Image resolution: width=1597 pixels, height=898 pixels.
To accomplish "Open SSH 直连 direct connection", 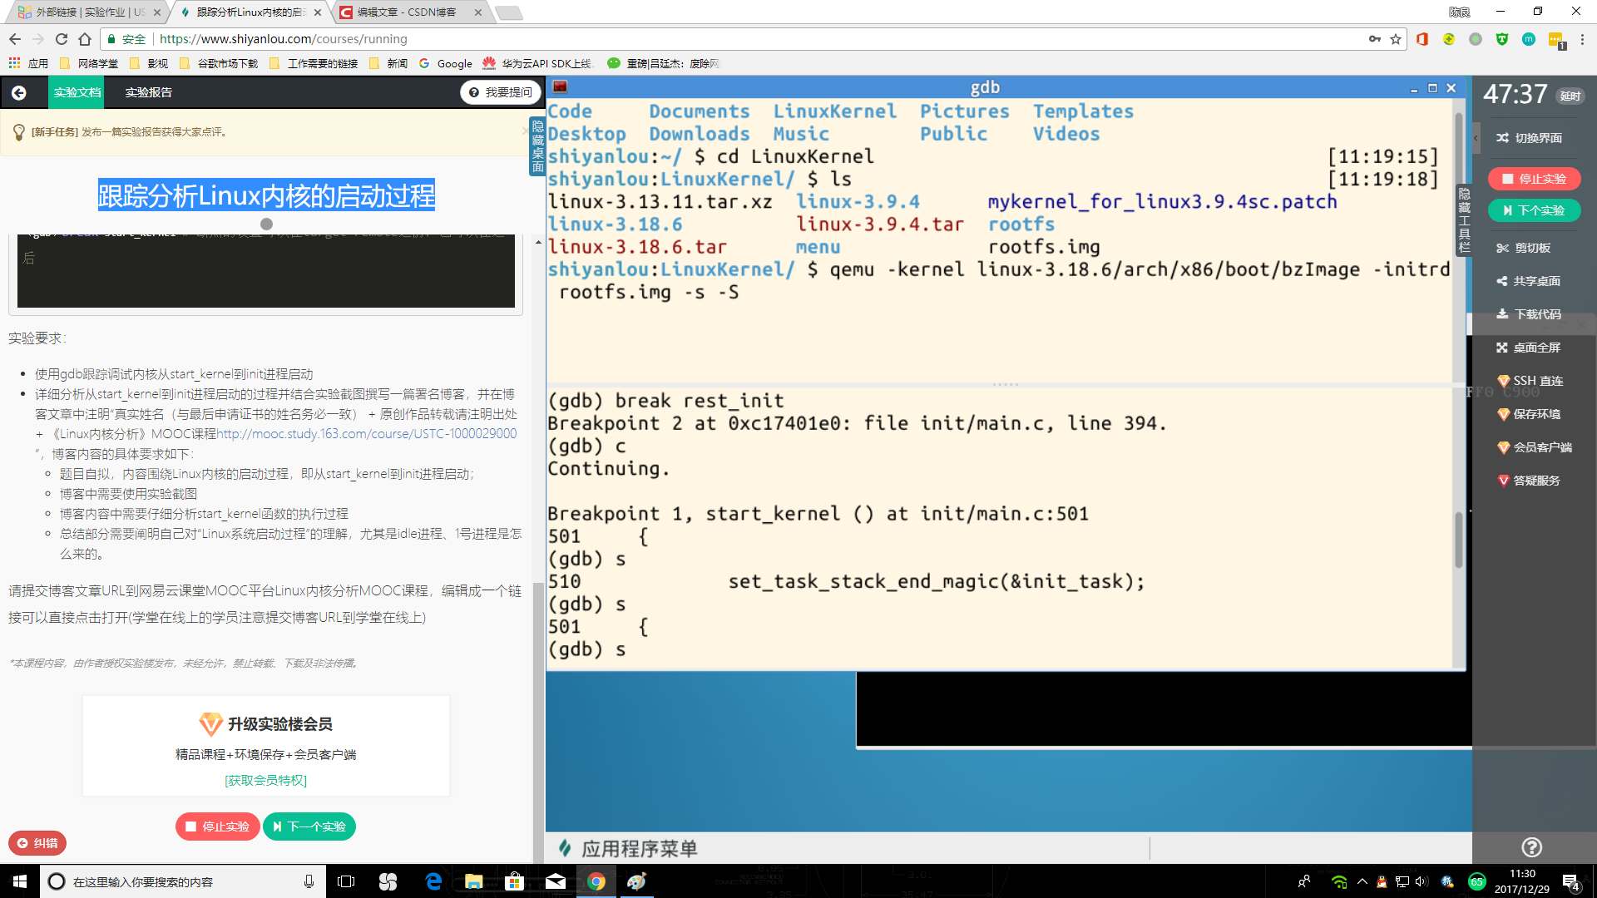I will coord(1529,381).
